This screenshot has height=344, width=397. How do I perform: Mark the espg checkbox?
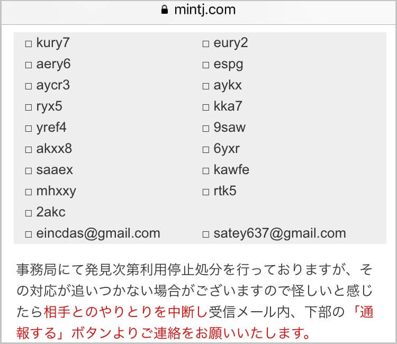click(x=206, y=65)
